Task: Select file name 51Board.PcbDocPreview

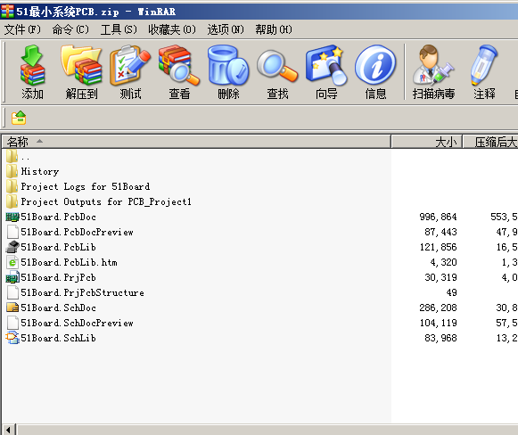Action: click(77, 232)
